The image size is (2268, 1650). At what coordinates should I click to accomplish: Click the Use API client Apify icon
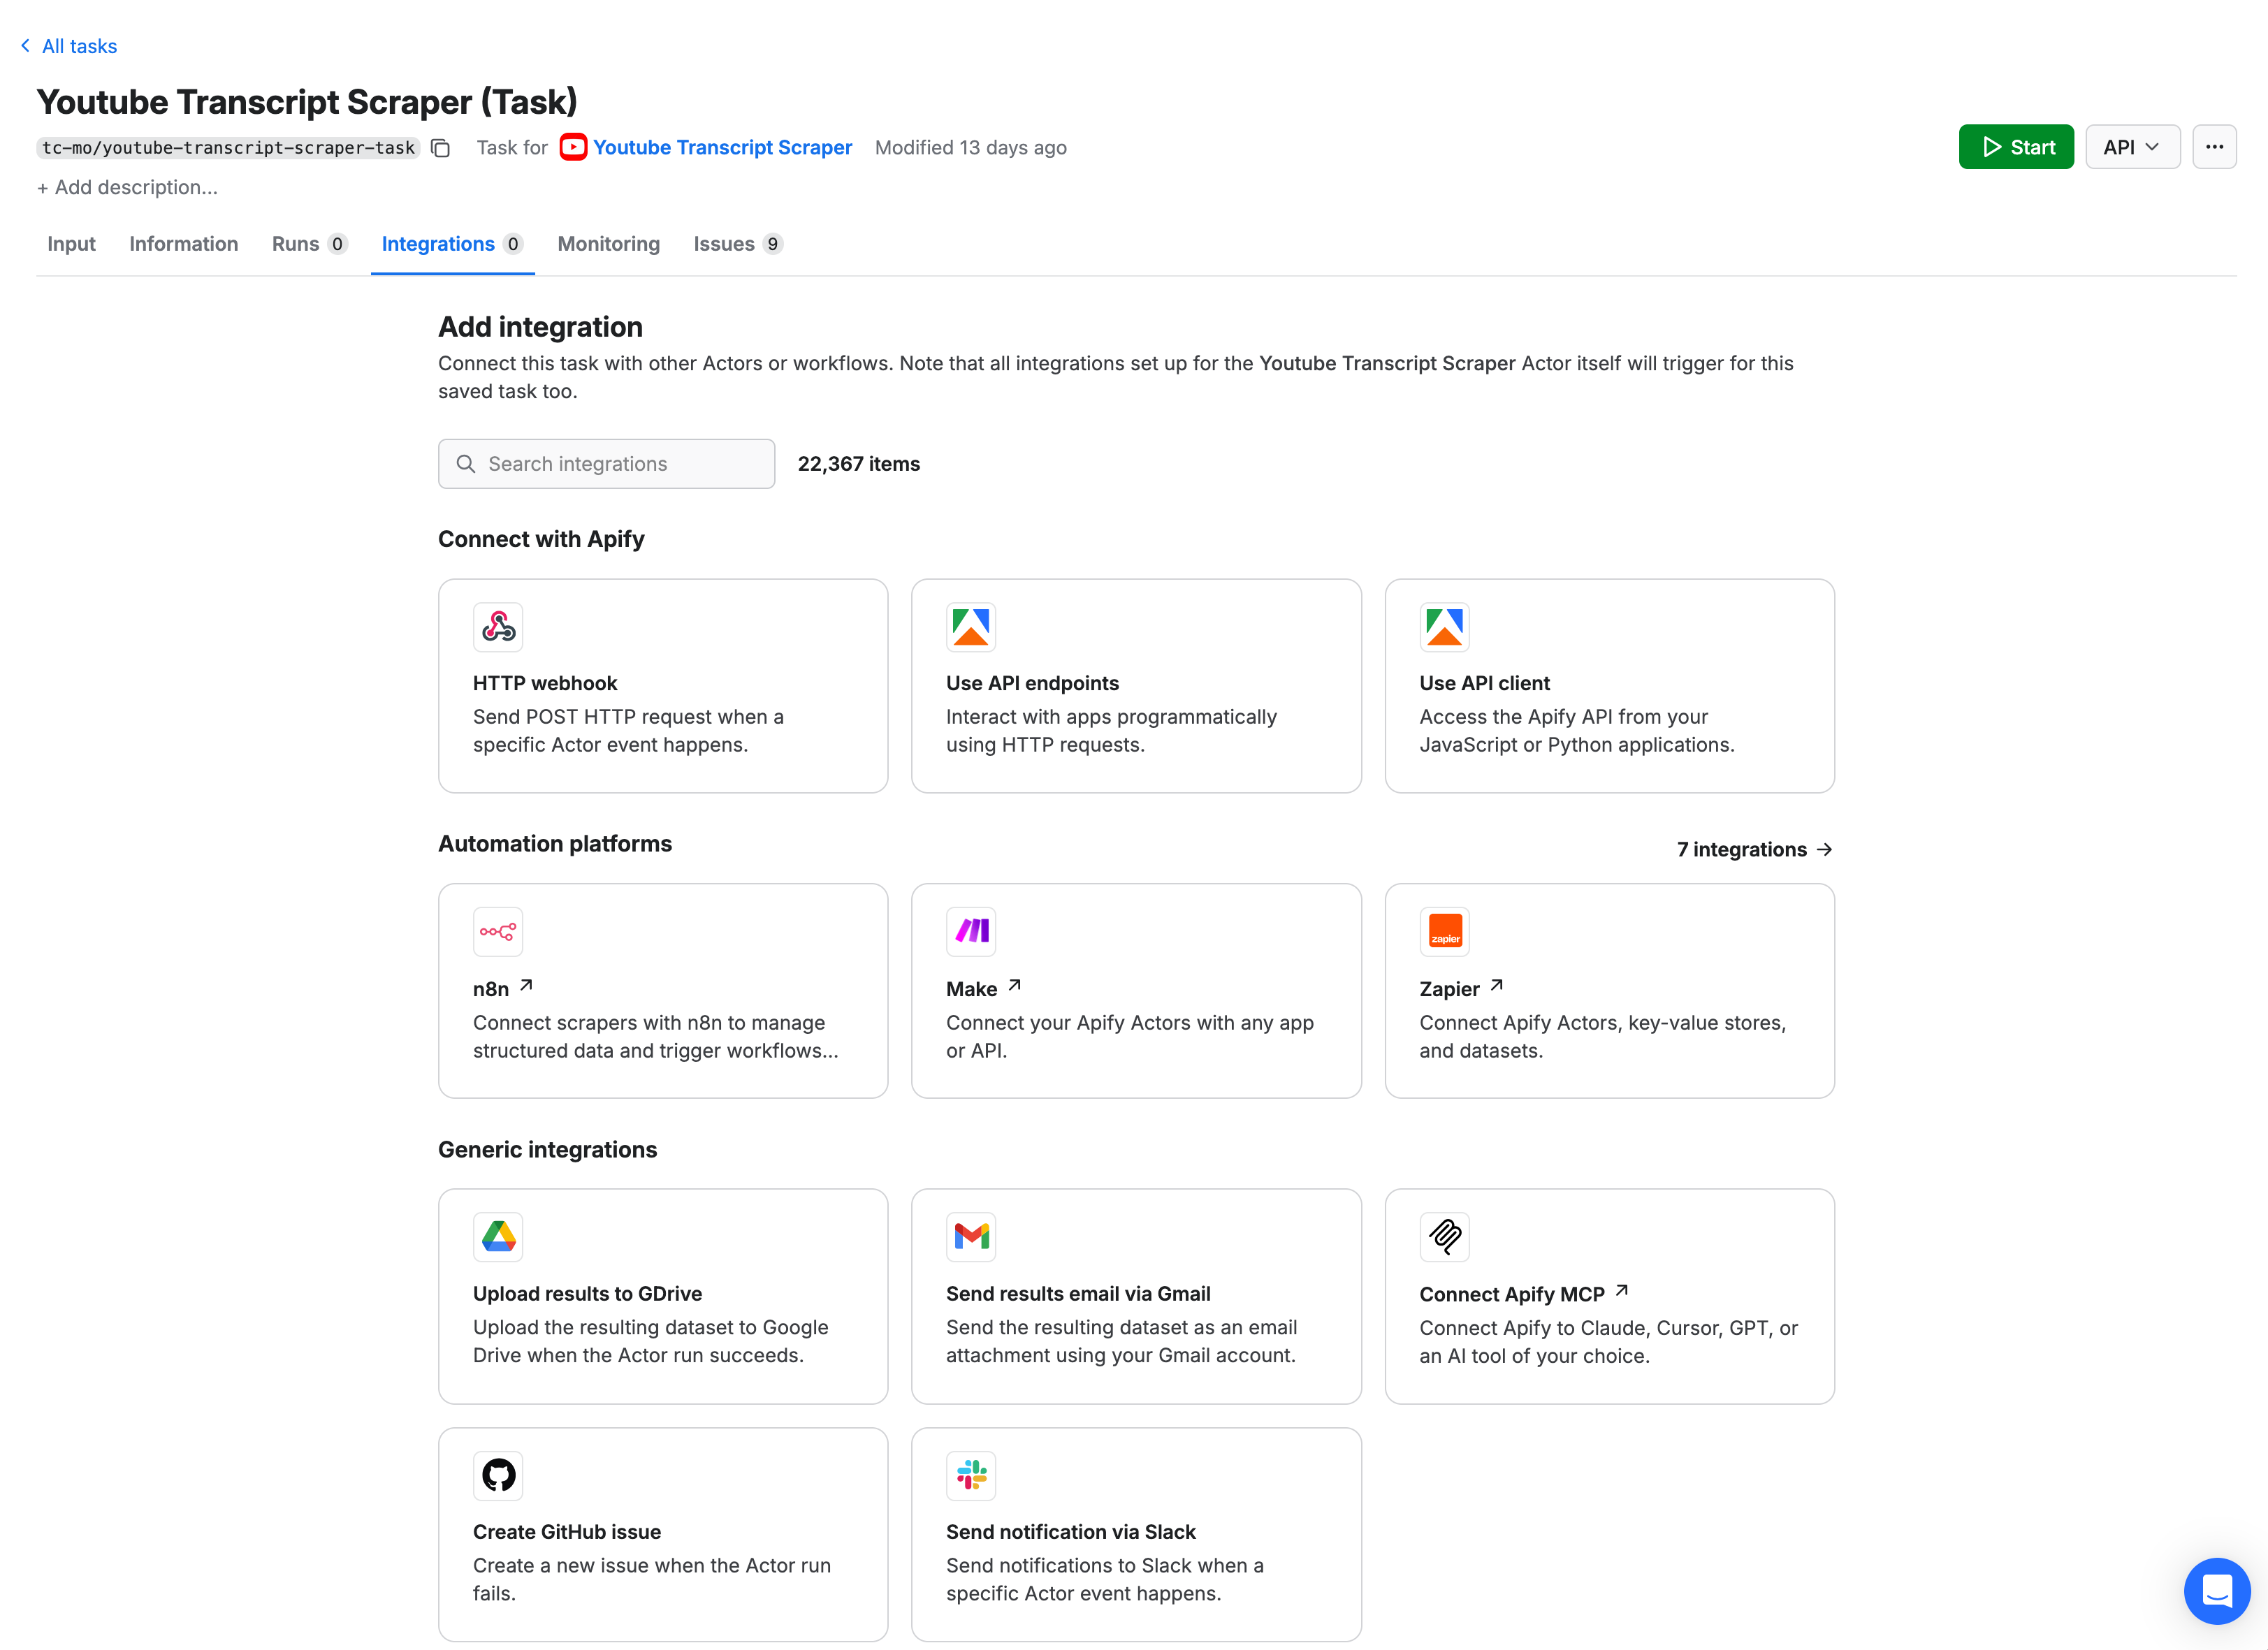pos(1444,627)
